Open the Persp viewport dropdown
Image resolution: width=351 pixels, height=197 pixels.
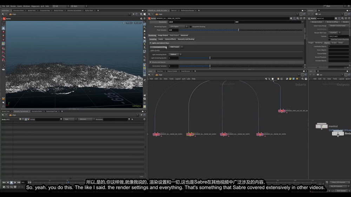point(129,23)
